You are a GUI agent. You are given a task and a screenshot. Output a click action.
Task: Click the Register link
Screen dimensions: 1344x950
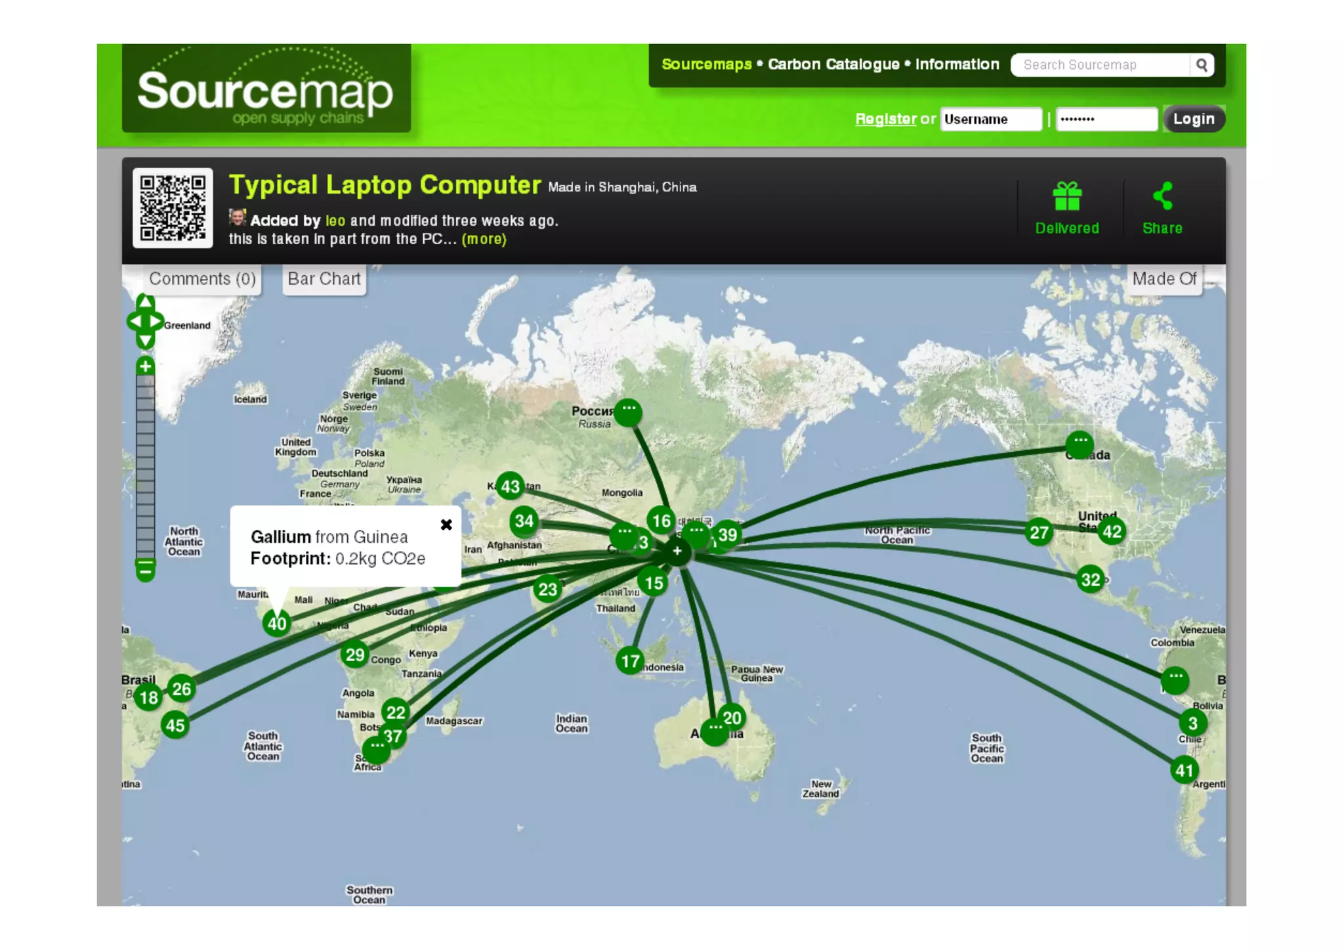click(x=885, y=119)
